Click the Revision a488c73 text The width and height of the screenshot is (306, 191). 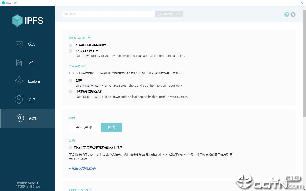28,183
